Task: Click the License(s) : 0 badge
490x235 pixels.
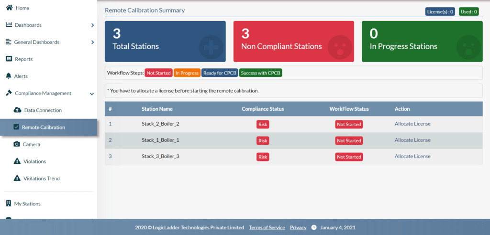Action: click(441, 12)
